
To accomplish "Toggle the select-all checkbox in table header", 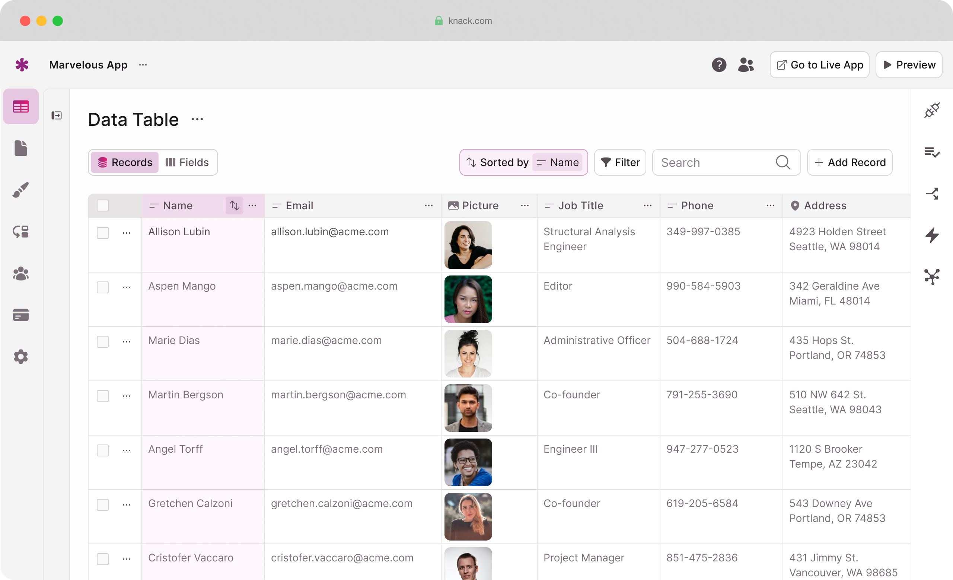I will coord(102,205).
